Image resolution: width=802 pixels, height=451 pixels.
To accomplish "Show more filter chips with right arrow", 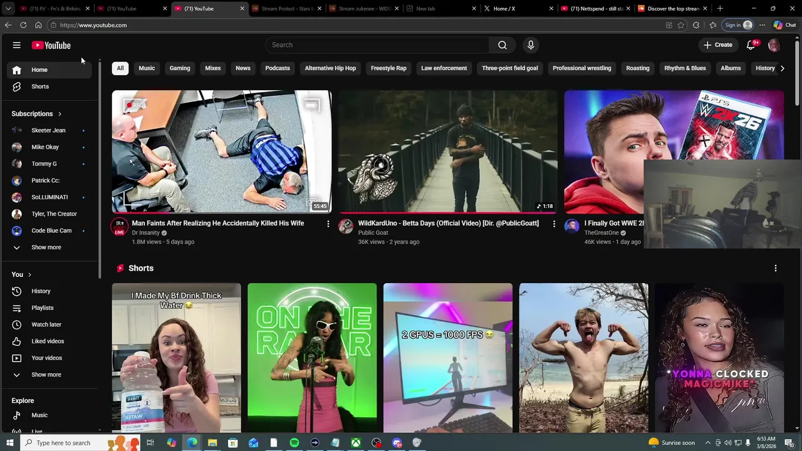I will [782, 68].
